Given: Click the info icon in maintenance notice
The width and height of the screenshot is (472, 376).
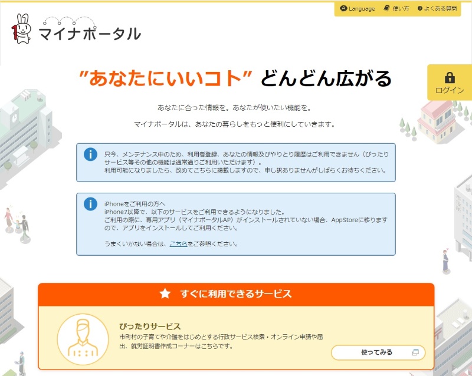Looking at the screenshot, I should (90, 154).
